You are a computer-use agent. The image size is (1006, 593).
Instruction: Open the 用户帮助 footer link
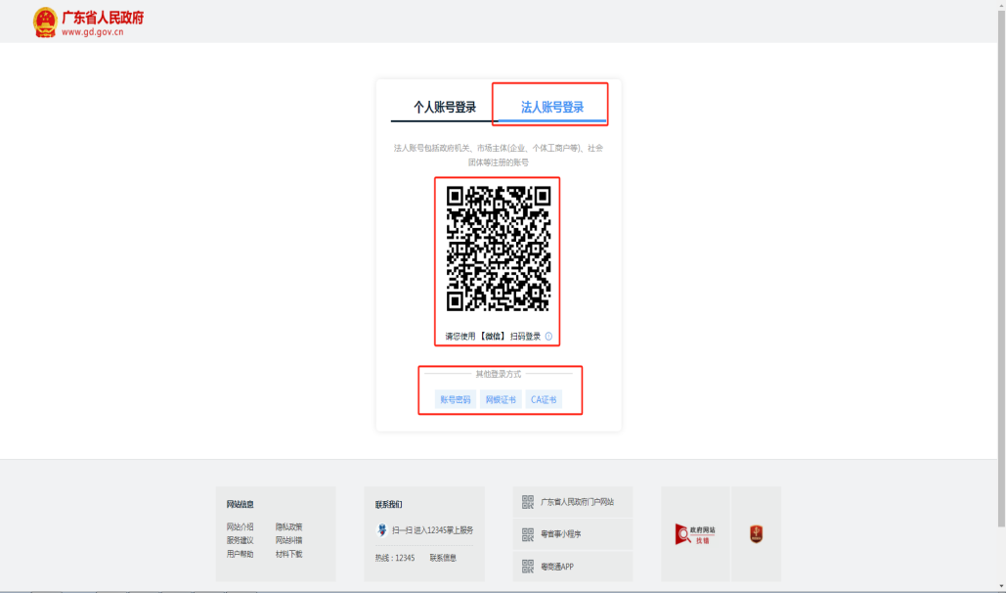pos(240,554)
